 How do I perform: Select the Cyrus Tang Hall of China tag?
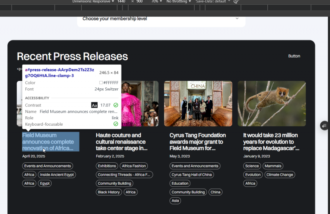pyautogui.click(x=192, y=174)
